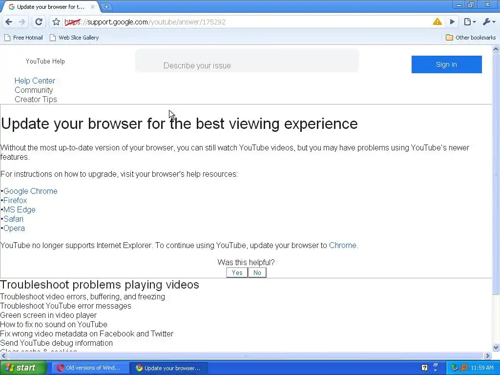The height and width of the screenshot is (375, 500).
Task: Click the horizontal scrollbar right arrow
Action: 487,355
